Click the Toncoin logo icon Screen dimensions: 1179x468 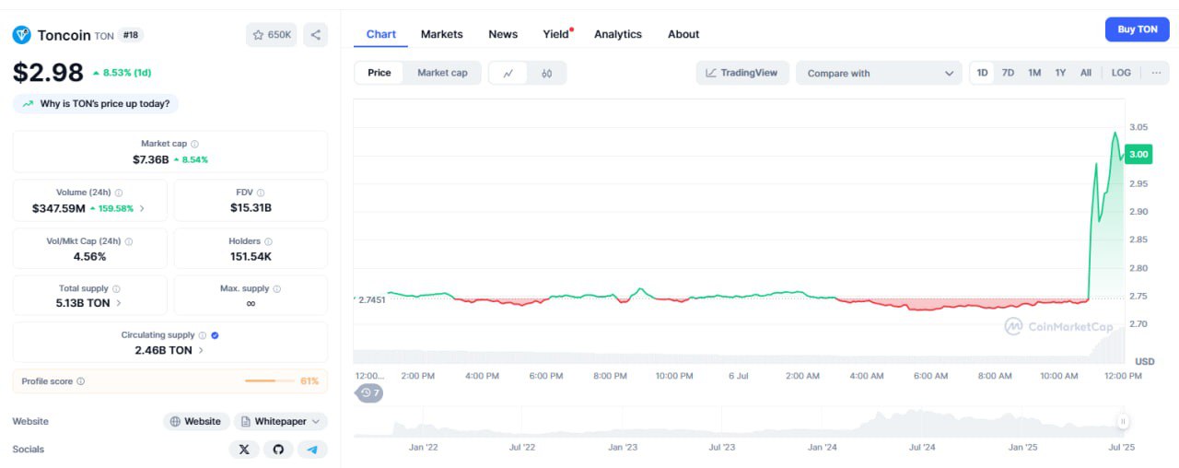point(22,35)
